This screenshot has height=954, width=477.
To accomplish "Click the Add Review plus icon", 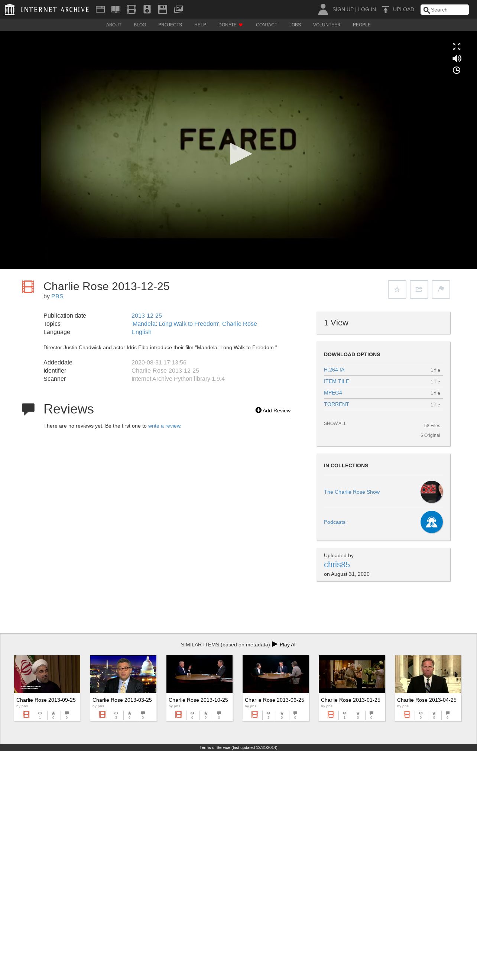I will tap(259, 410).
